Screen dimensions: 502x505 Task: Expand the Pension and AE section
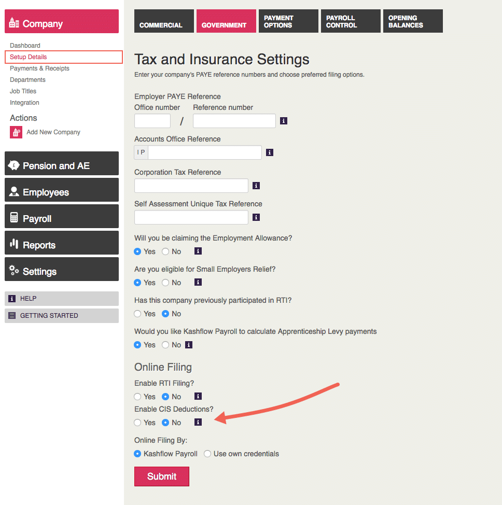pyautogui.click(x=62, y=166)
